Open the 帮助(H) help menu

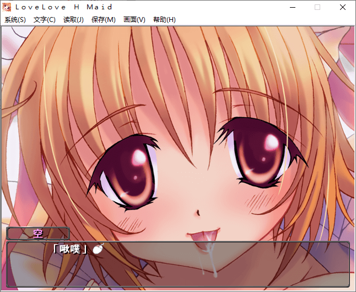tap(164, 20)
